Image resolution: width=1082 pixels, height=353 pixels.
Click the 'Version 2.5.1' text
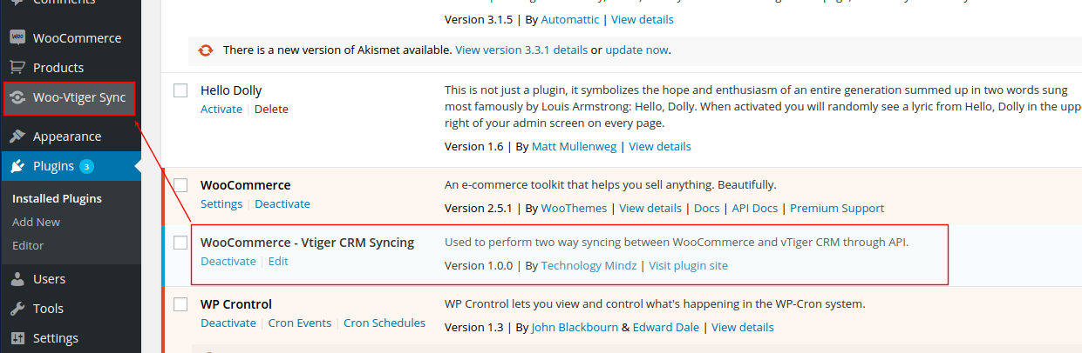point(479,209)
